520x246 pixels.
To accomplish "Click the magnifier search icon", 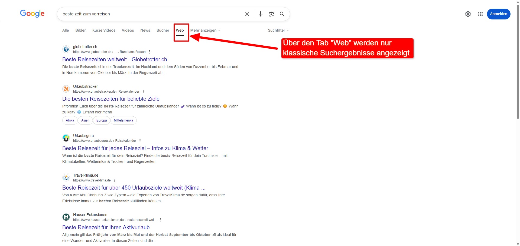I will [282, 14].
